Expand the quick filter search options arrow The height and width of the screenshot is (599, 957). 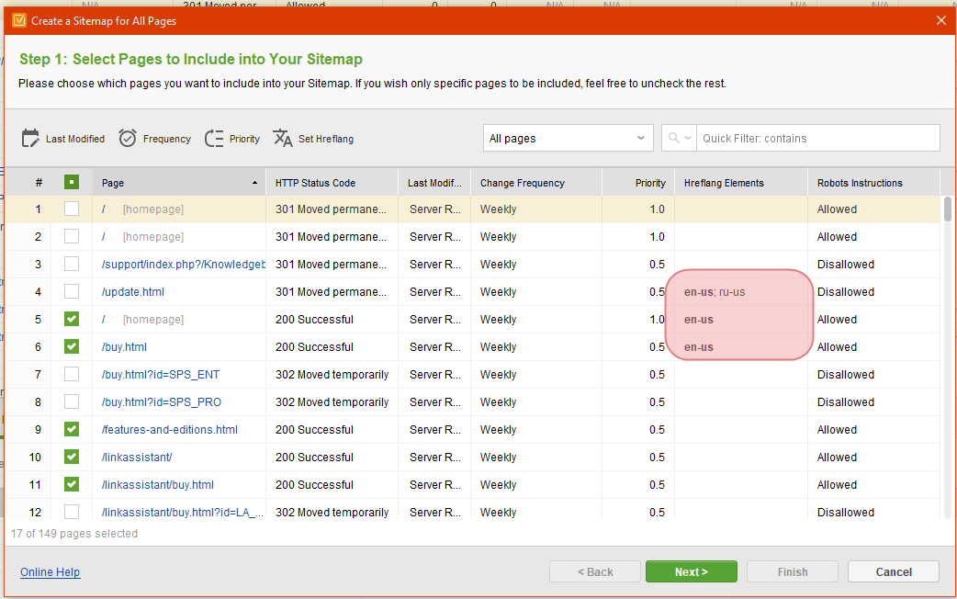tap(688, 138)
